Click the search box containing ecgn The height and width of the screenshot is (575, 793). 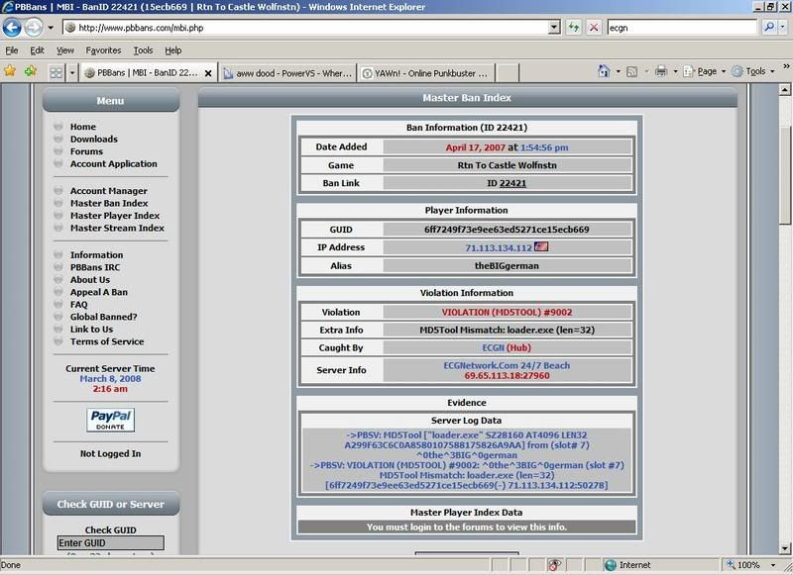[x=682, y=28]
